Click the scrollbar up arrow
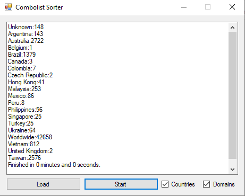This screenshot has height=196, width=245. [x=233, y=28]
